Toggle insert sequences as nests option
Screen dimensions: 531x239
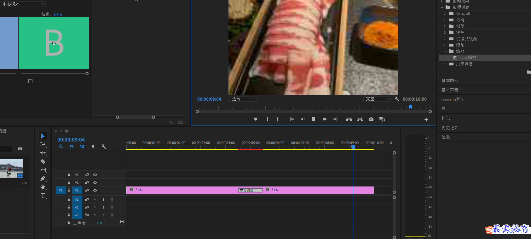(61, 147)
